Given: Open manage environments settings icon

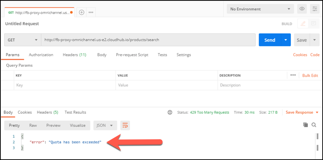Looking at the screenshot, I should [315, 9].
